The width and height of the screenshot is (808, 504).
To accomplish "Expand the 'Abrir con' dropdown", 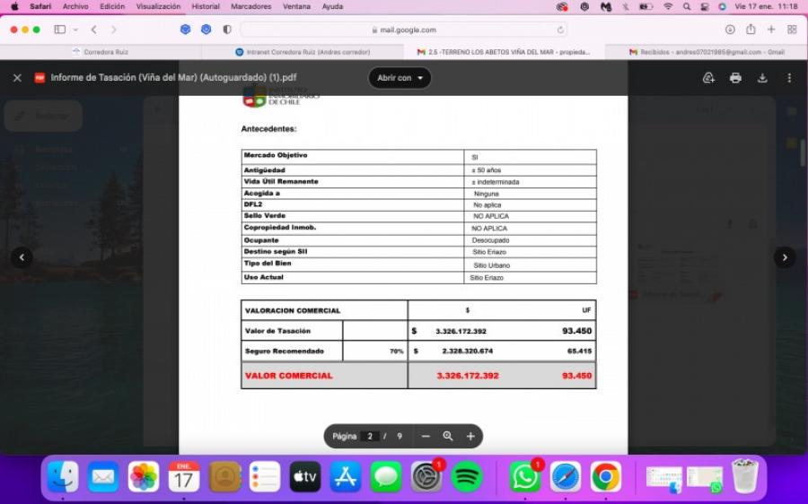I will tap(400, 78).
